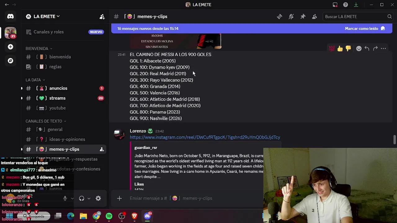Go back with the title bar arrow
The height and width of the screenshot is (223, 397).
click(7, 5)
